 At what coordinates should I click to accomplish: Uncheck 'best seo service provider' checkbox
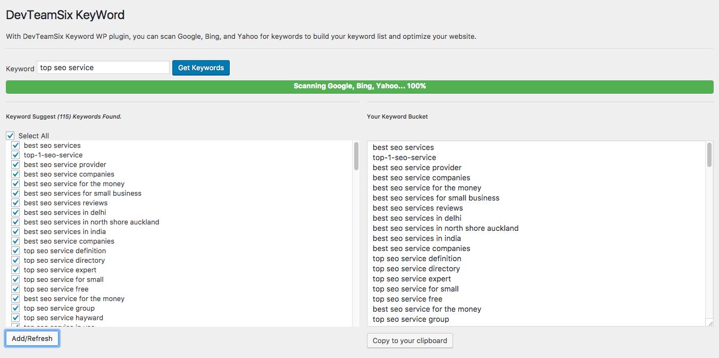pos(15,164)
